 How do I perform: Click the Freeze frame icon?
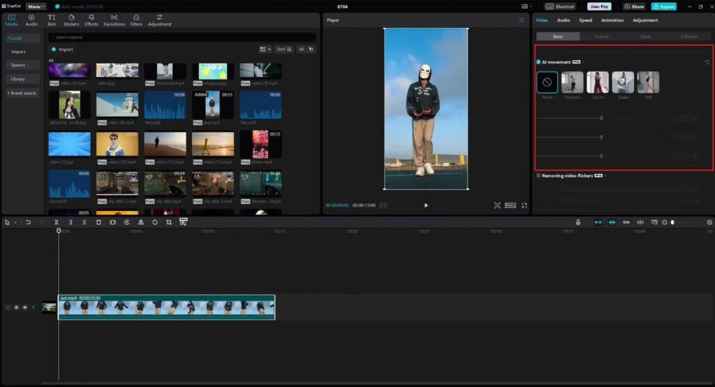click(x=112, y=222)
